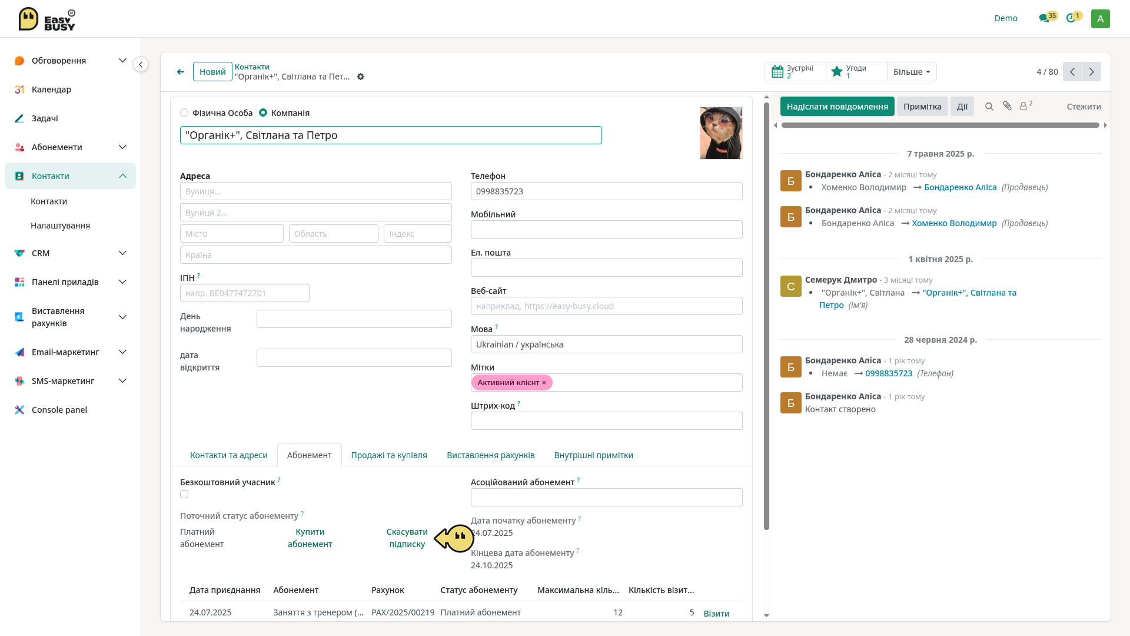1130x636 pixels.
Task: Expand the Обговорення menu chevron
Action: [122, 61]
